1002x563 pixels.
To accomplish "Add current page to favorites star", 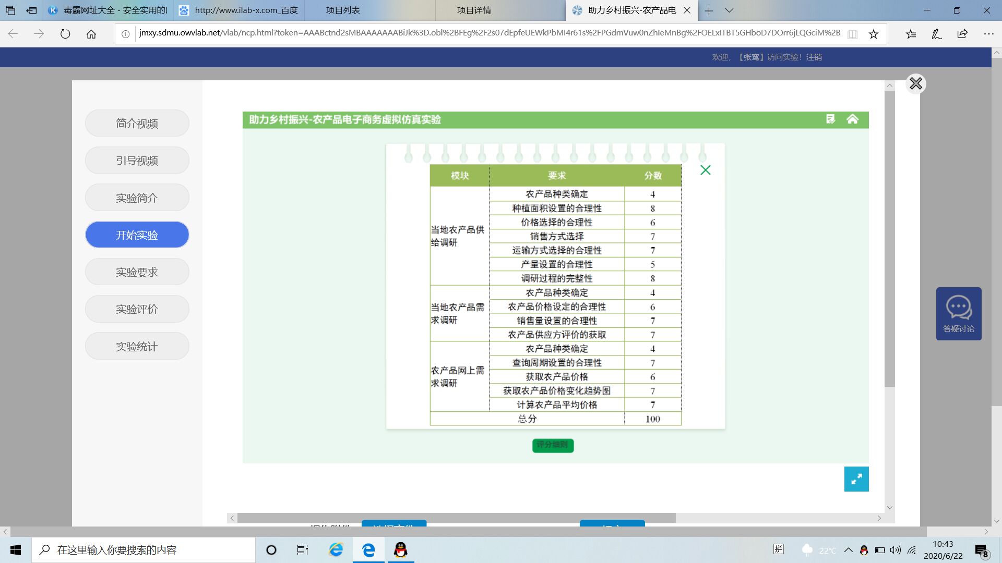I will tap(873, 34).
